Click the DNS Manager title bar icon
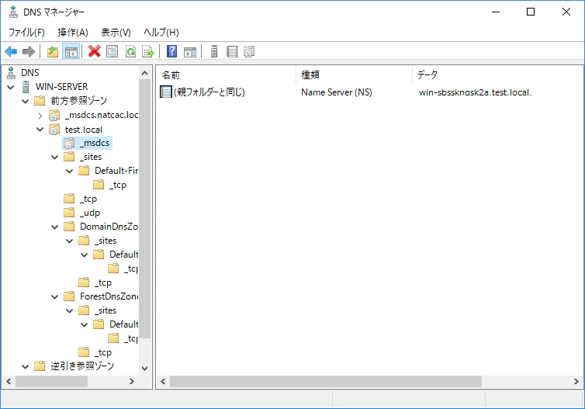 coord(13,12)
